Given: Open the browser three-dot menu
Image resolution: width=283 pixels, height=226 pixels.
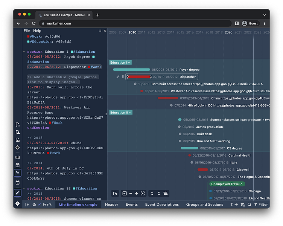Looking at the screenshot, I should tap(265, 23).
